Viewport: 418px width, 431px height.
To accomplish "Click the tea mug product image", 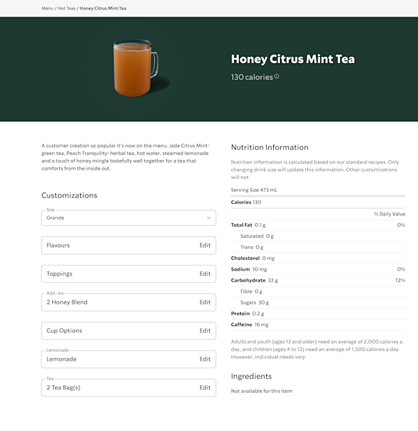I will [136, 67].
